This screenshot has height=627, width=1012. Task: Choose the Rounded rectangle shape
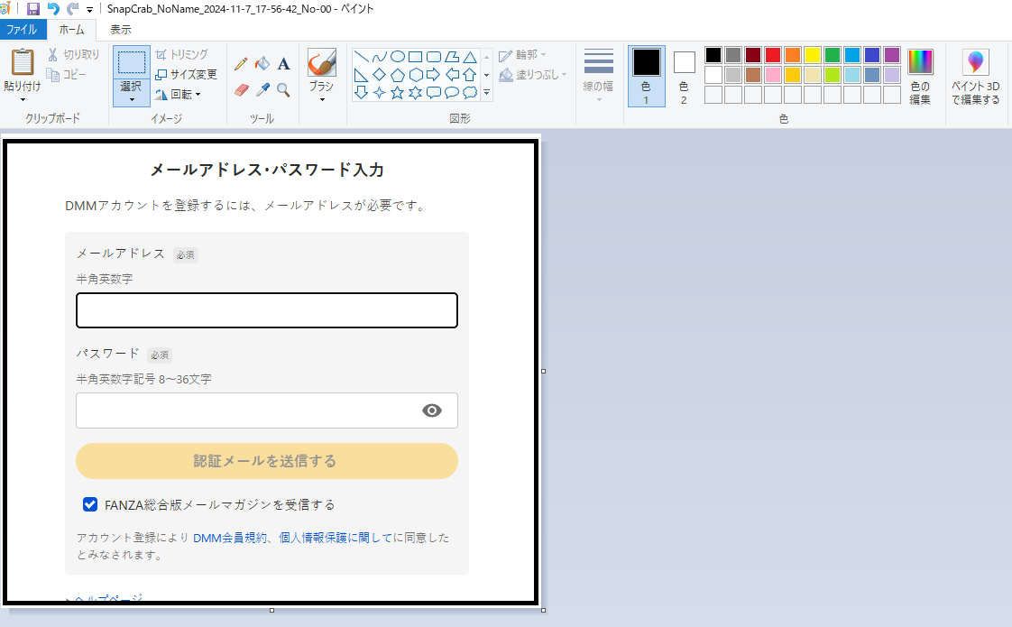tap(434, 56)
